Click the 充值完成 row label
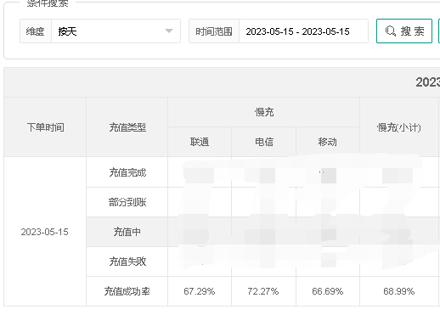This screenshot has width=440, height=315. pyautogui.click(x=127, y=172)
